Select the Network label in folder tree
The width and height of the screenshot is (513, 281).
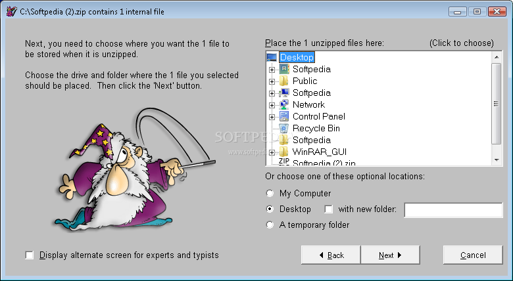(x=309, y=104)
